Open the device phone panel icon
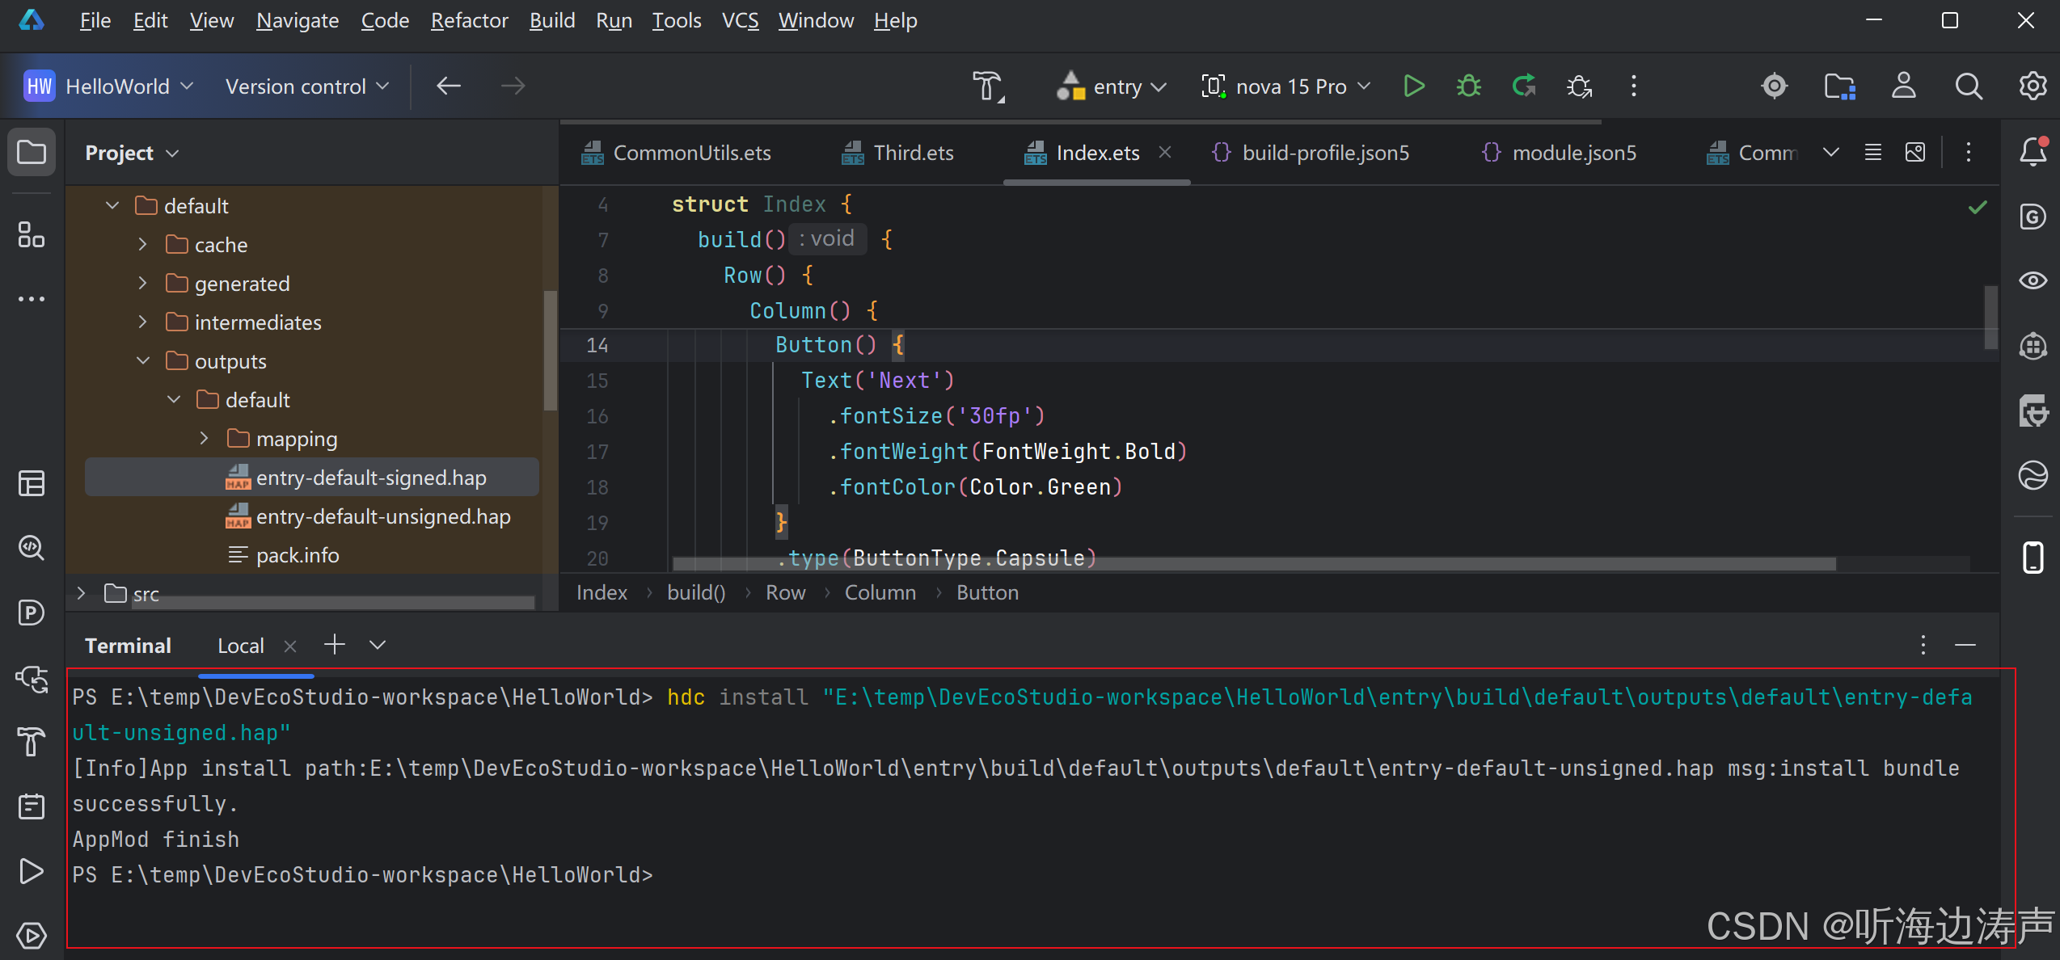This screenshot has width=2060, height=960. pos(2033,558)
